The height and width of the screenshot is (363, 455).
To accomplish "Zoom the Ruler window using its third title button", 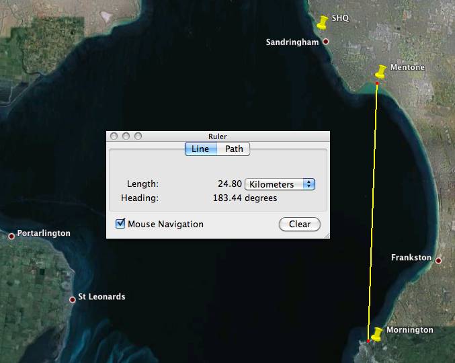I will tap(138, 136).
